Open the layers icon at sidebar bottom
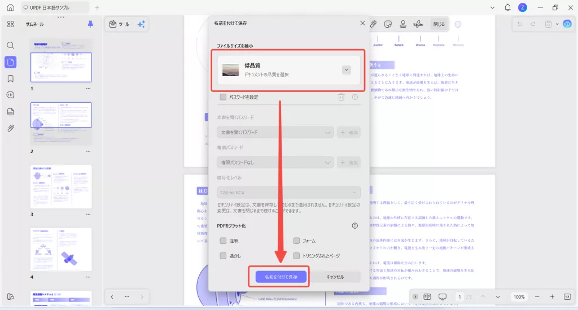 pos(10,296)
